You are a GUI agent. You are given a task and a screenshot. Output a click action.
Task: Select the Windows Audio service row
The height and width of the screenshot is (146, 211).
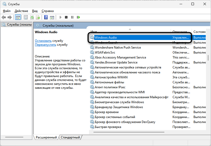148,37
